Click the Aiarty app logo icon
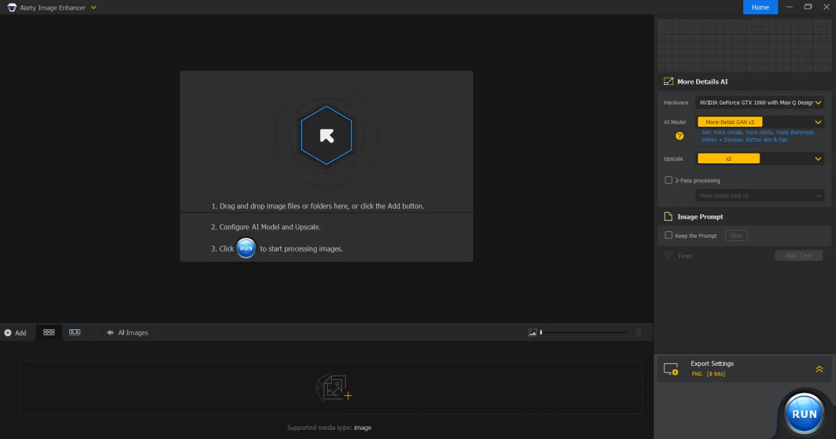The height and width of the screenshot is (439, 836). pyautogui.click(x=11, y=7)
